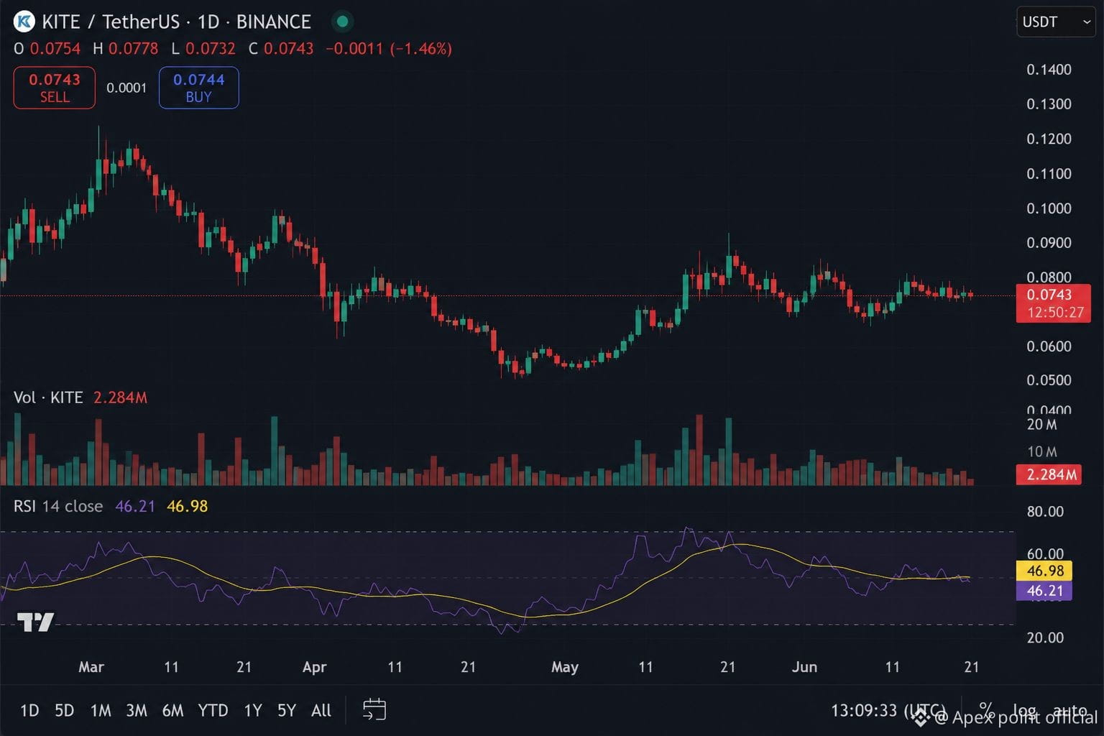This screenshot has height=736, width=1104.
Task: Click the KITE coin logo icon
Action: (x=24, y=22)
